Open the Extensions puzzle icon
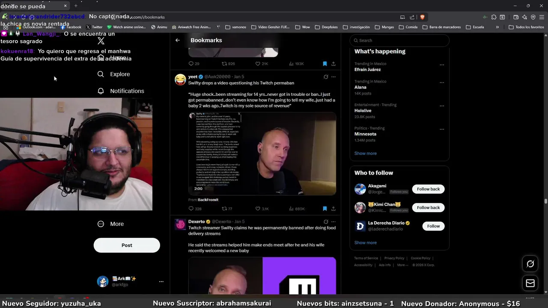The height and width of the screenshot is (308, 548). (494, 17)
